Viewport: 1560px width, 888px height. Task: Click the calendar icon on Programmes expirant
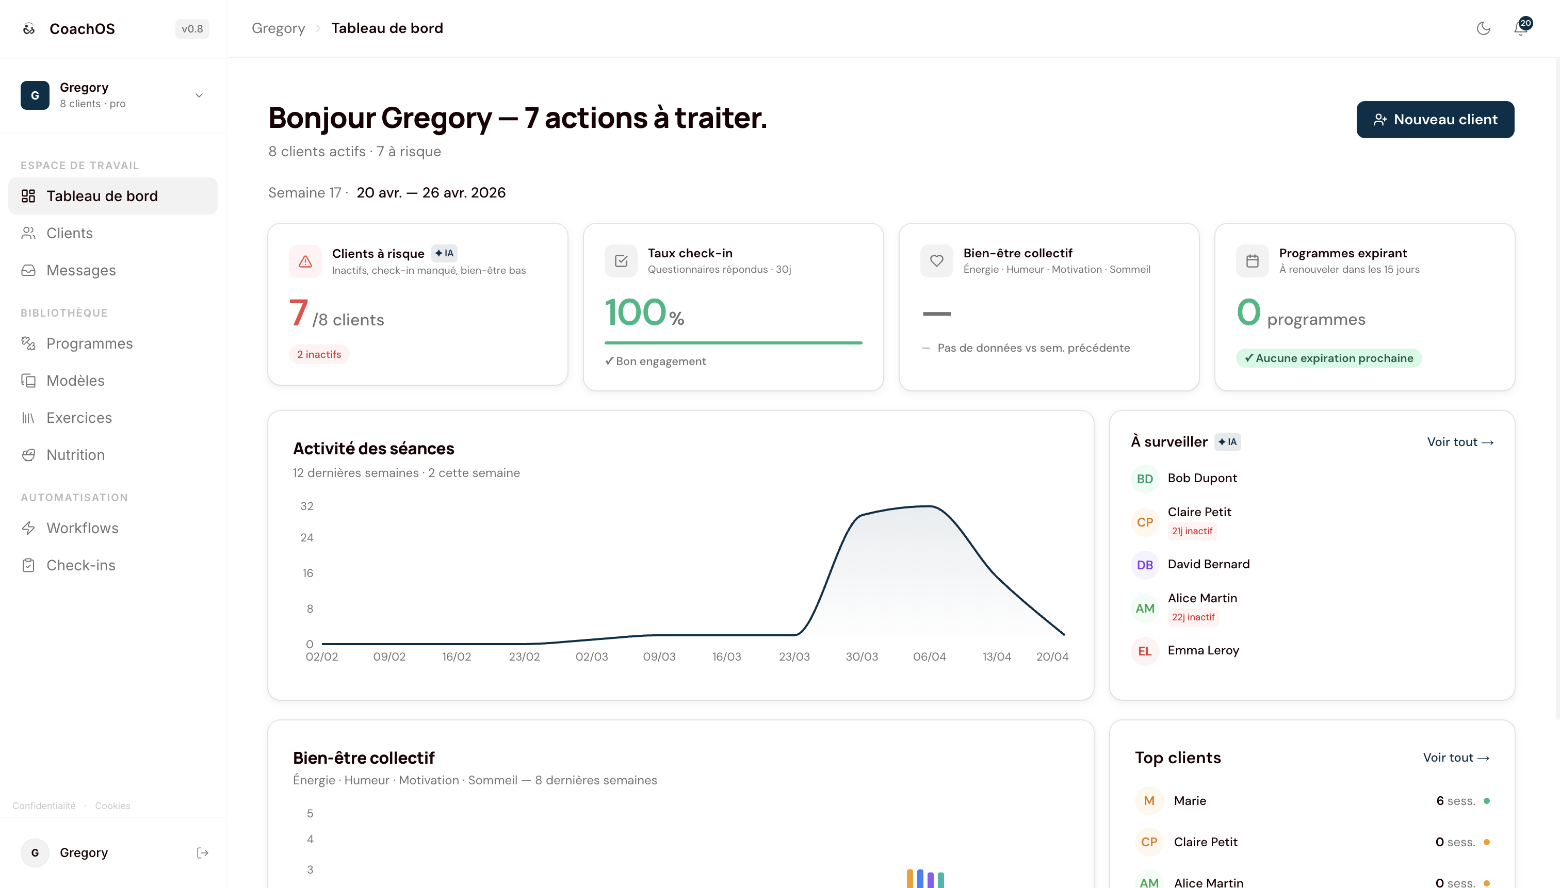pos(1252,261)
